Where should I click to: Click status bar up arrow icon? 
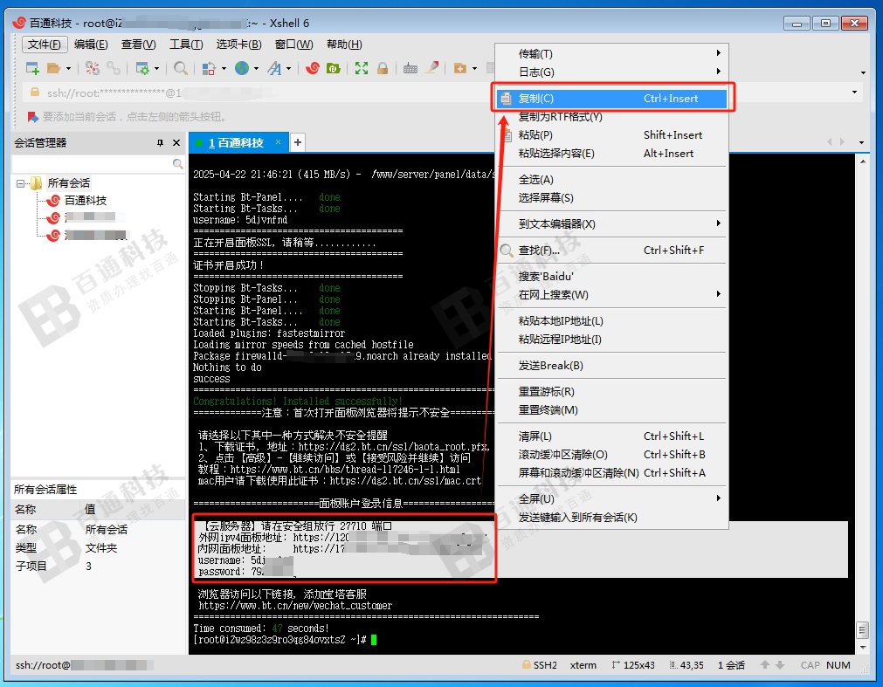tap(765, 665)
